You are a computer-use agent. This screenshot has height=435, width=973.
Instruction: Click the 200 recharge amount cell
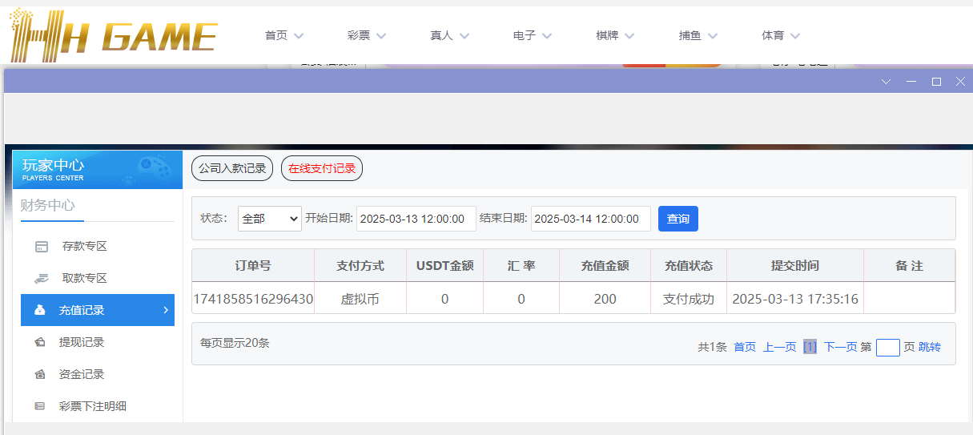[605, 299]
